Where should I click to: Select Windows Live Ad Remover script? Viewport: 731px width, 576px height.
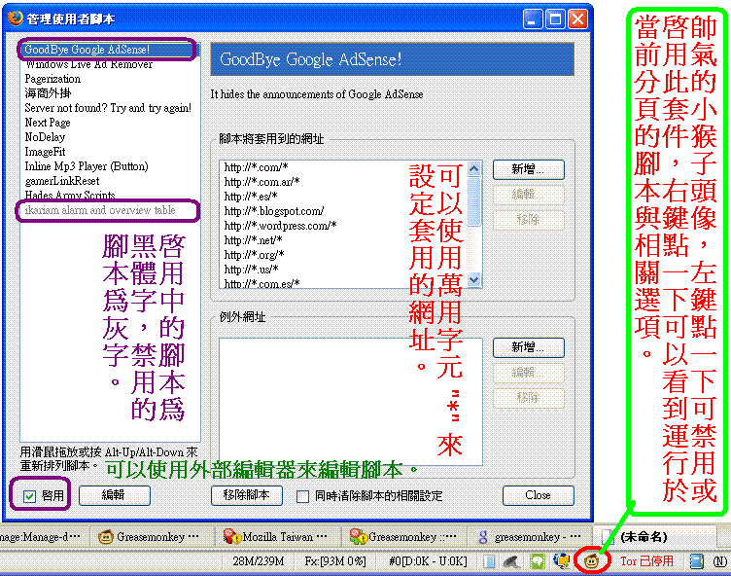coord(110,64)
